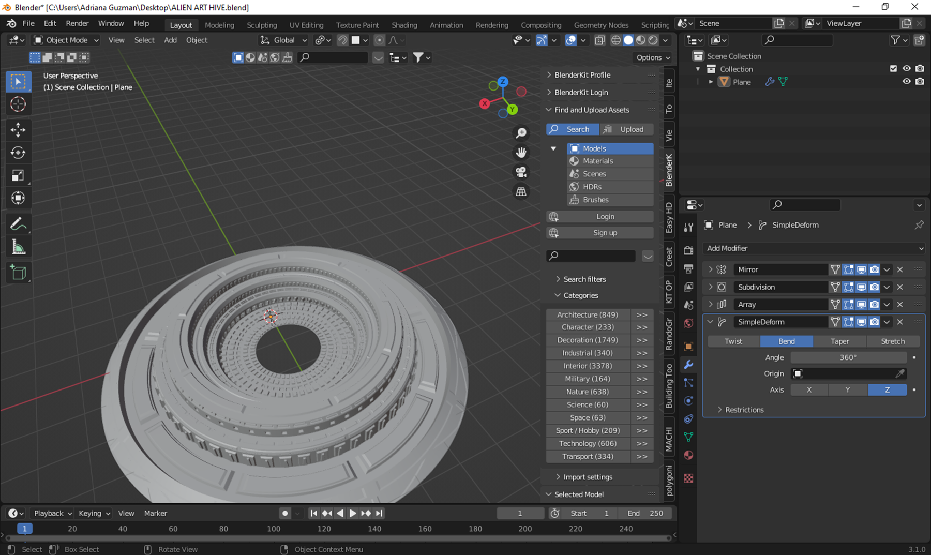Hide the Plane object via eye icon
The height and width of the screenshot is (555, 931).
click(x=907, y=81)
